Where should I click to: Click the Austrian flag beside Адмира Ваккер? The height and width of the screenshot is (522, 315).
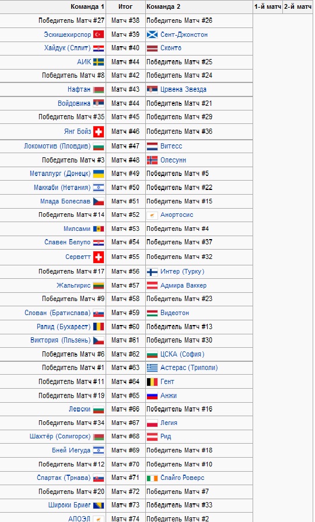152,286
